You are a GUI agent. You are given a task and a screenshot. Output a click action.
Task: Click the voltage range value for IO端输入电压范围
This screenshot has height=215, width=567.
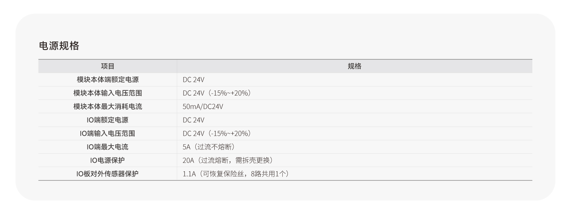pos(217,133)
